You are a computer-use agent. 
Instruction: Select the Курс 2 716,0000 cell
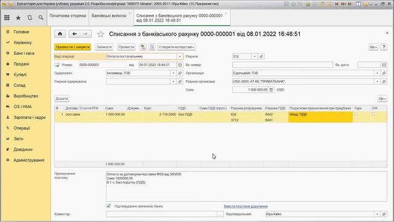tap(160, 114)
